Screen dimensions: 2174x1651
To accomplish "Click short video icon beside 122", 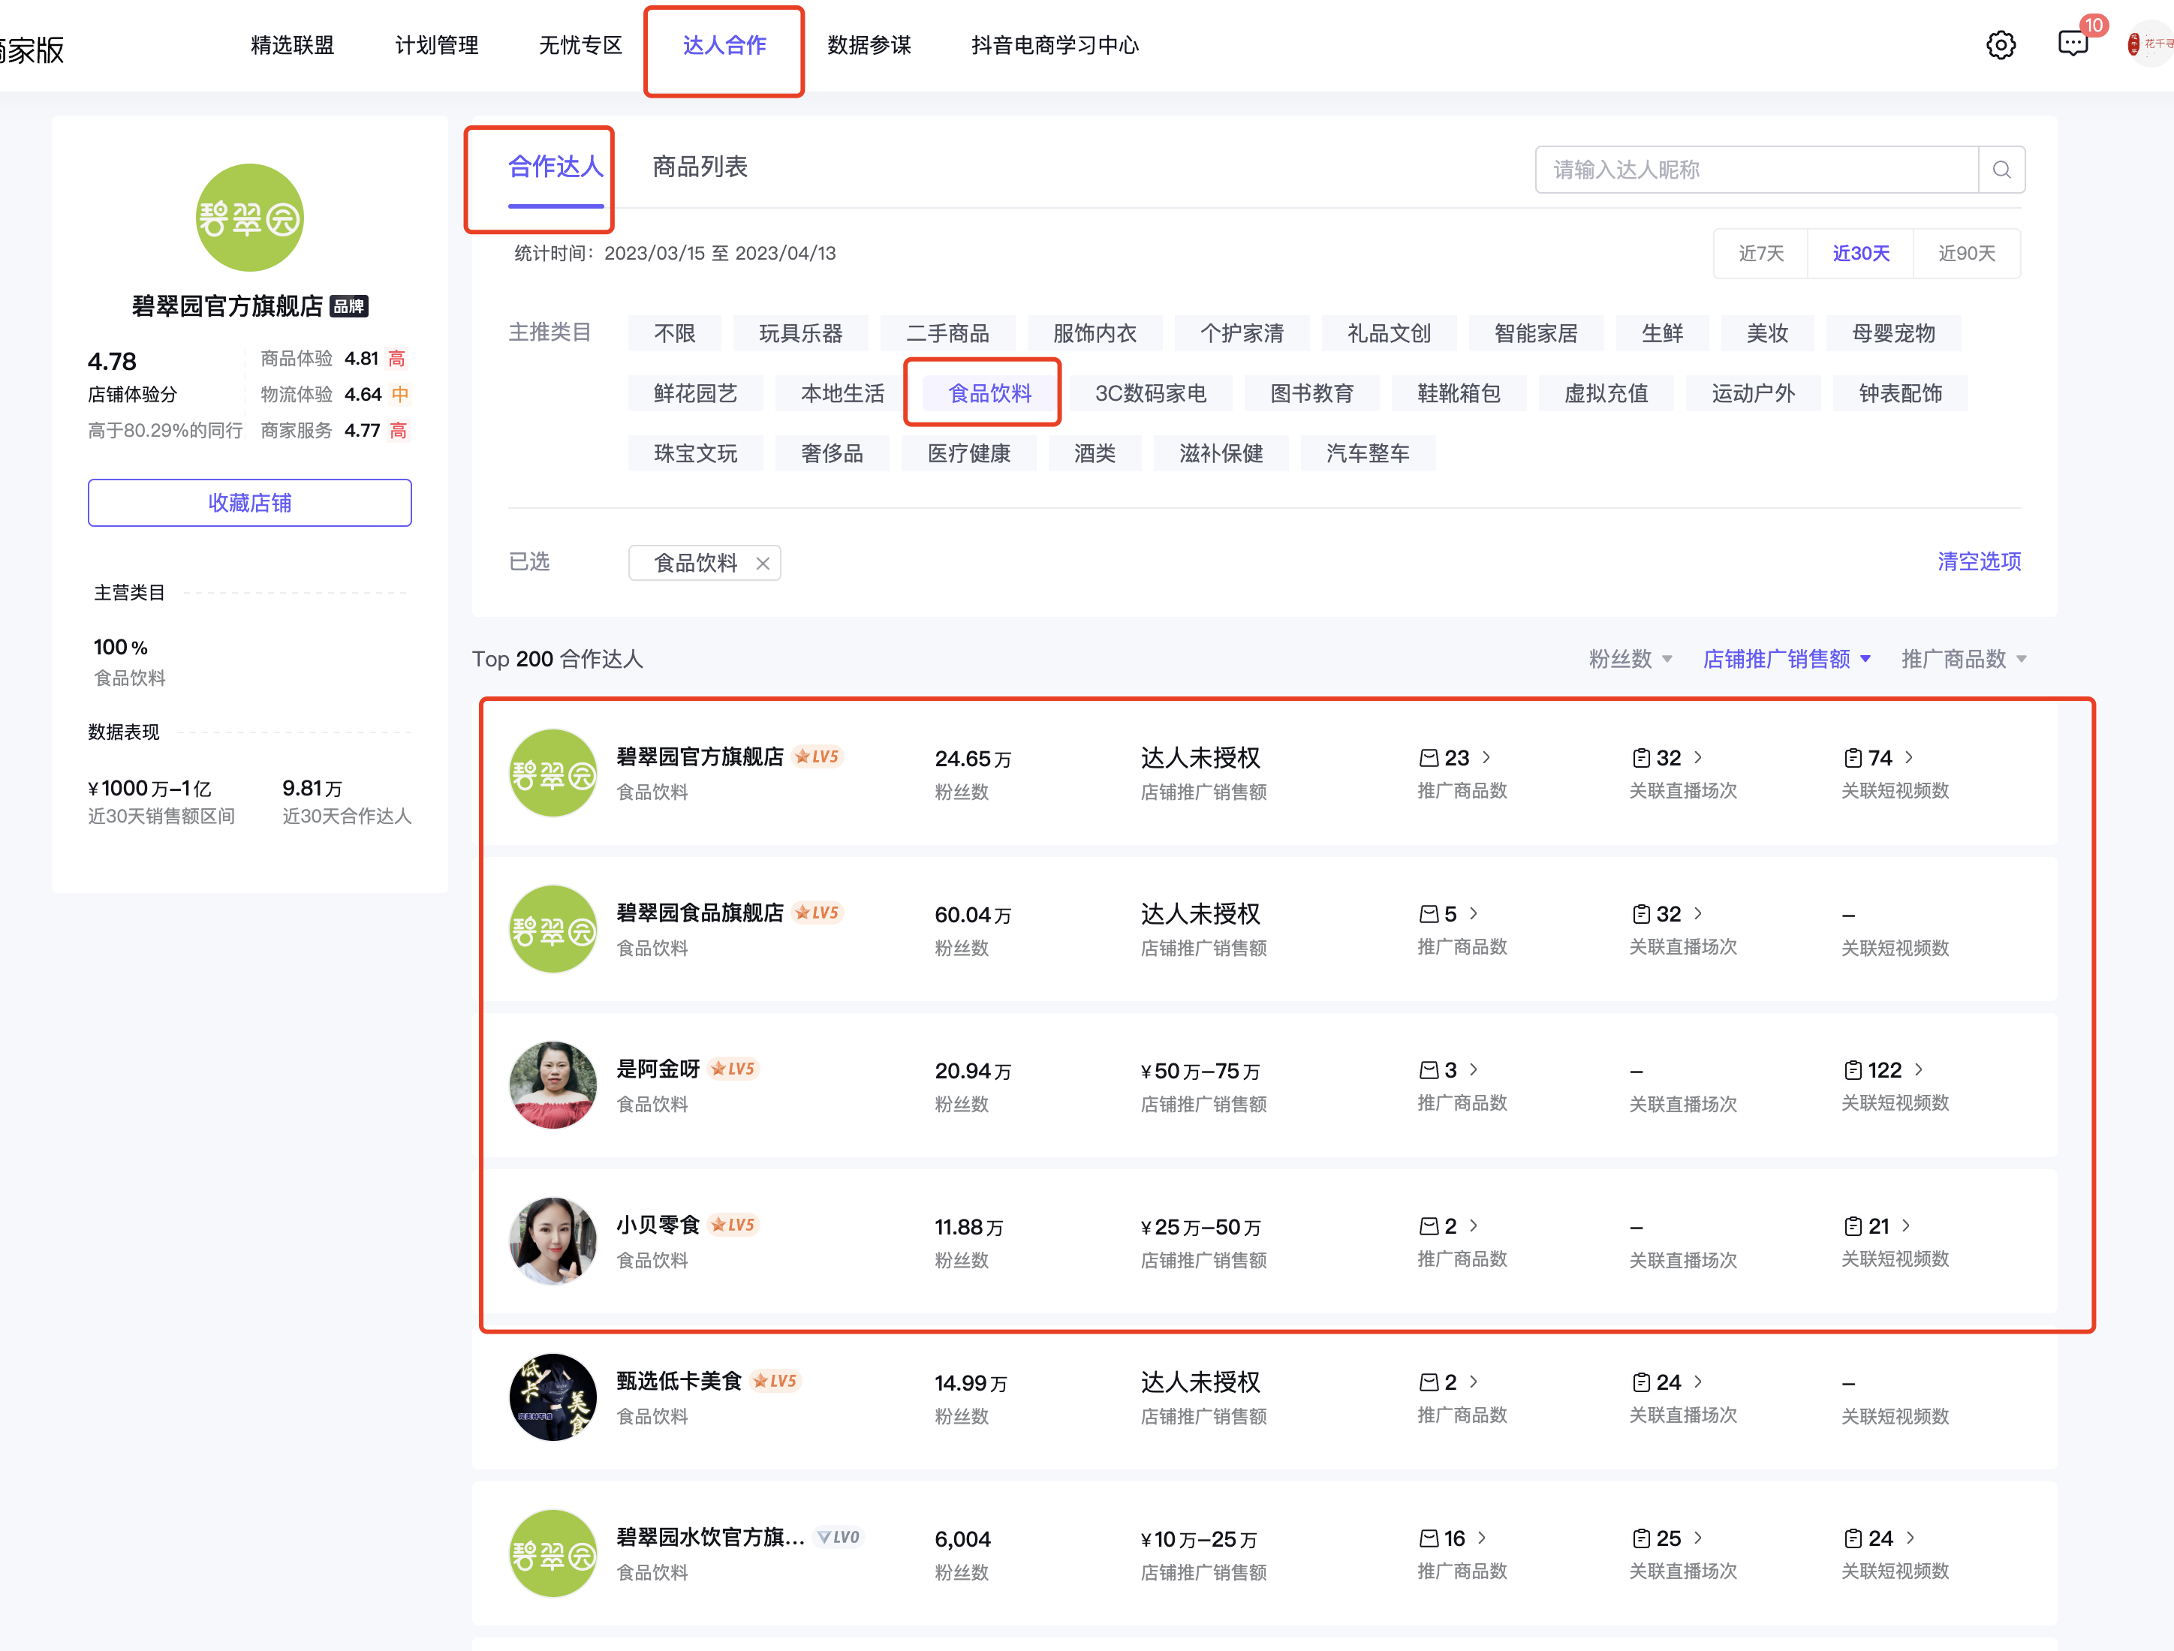I will [1853, 1070].
